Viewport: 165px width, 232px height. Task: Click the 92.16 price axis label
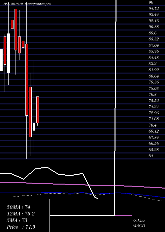click(x=154, y=21)
